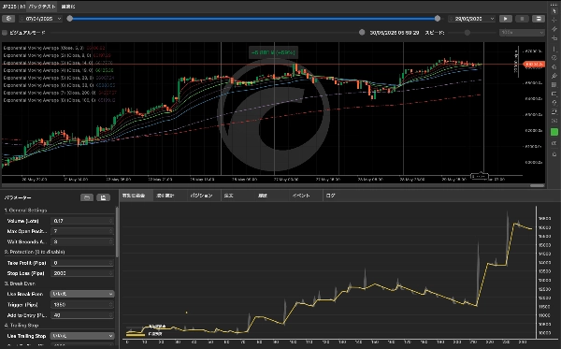
Task: Load parameters using the folder icon
Action: tap(87, 197)
